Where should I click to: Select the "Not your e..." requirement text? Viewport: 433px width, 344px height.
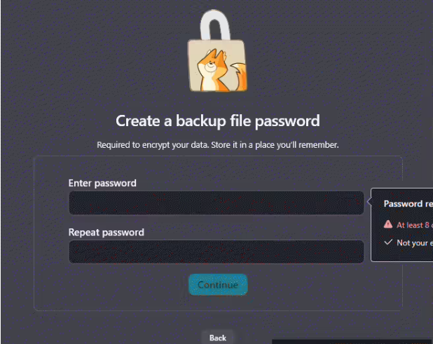[415, 242]
